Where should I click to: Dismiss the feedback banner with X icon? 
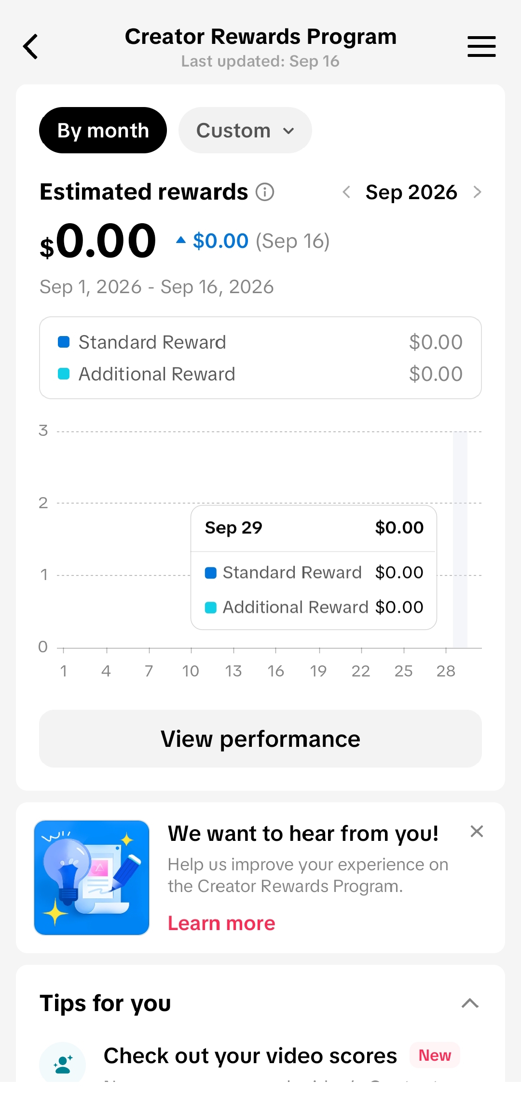(x=477, y=831)
